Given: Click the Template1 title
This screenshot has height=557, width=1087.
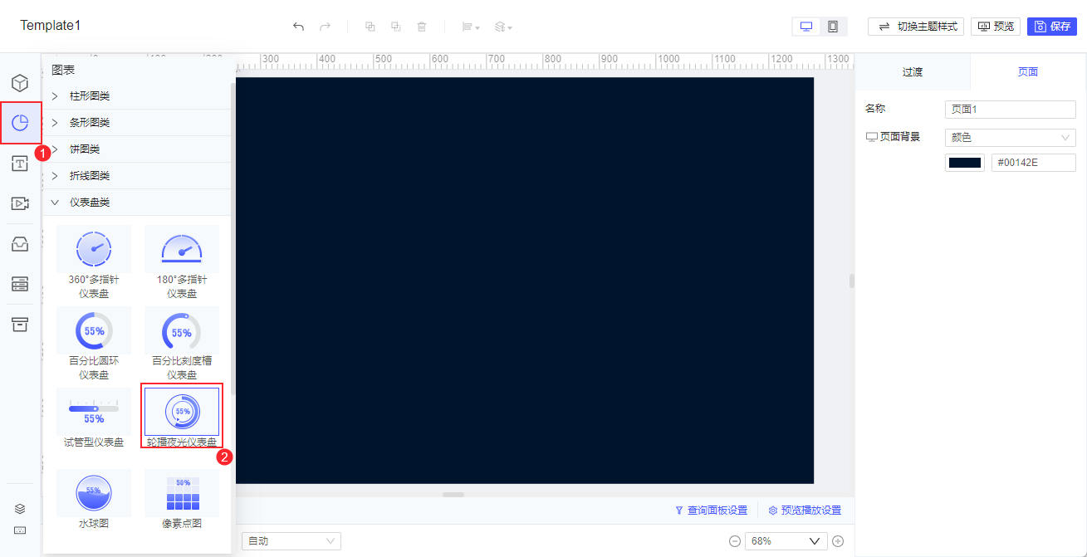Looking at the screenshot, I should point(51,25).
